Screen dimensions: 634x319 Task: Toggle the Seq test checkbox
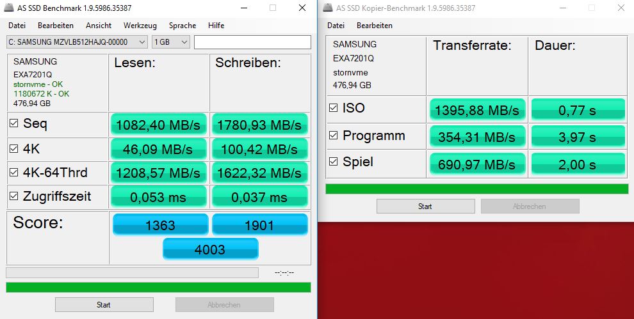(13, 123)
